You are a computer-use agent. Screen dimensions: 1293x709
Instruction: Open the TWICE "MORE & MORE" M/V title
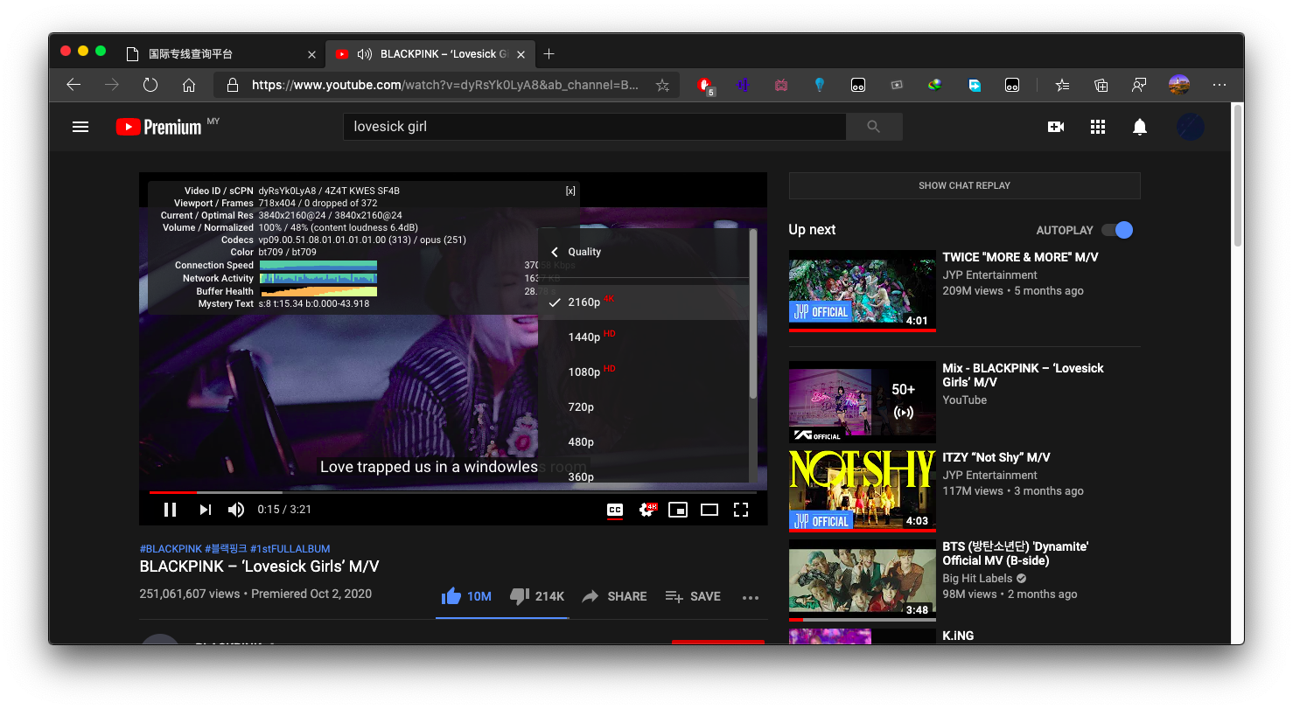point(1020,257)
